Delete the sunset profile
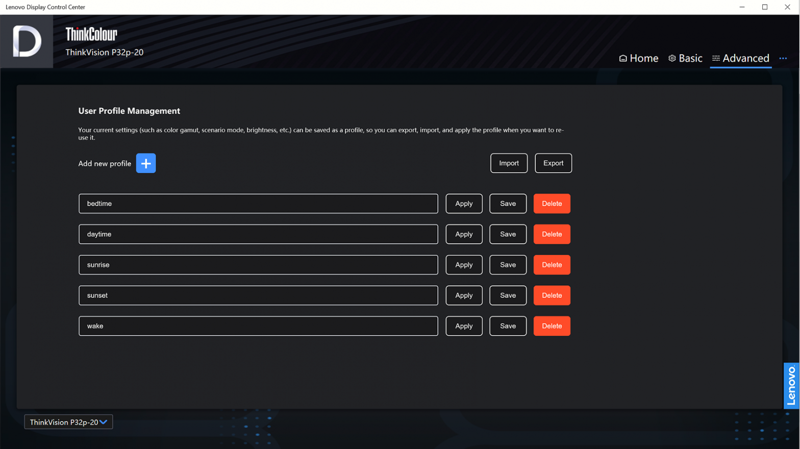This screenshot has width=800, height=449. [552, 295]
